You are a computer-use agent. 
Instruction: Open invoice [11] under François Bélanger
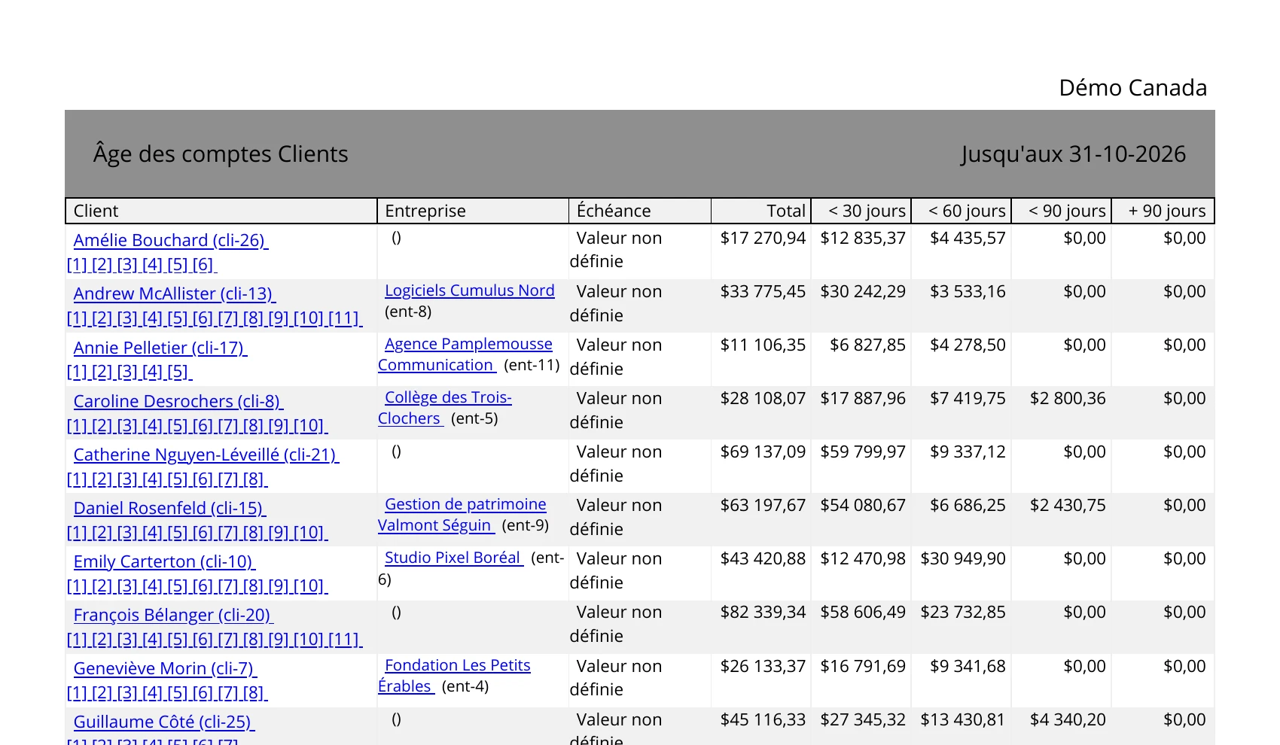345,639
